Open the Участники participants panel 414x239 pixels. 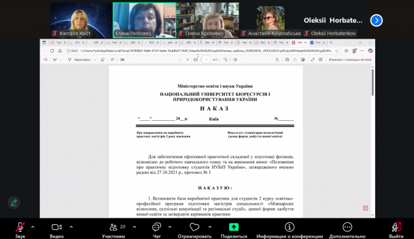coord(114,230)
